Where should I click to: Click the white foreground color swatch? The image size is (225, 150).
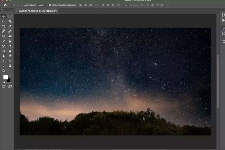click(x=5, y=77)
